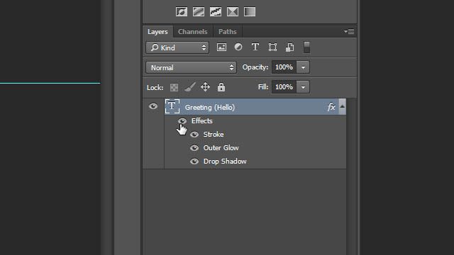Add a Selective Color adjustment icon
454x255 pixels.
coord(233,12)
